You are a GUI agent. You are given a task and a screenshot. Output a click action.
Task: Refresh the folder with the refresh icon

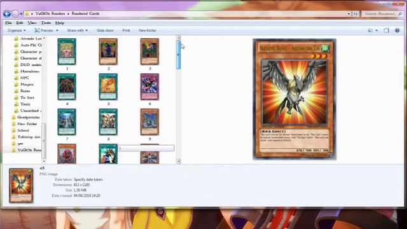coord(355,13)
